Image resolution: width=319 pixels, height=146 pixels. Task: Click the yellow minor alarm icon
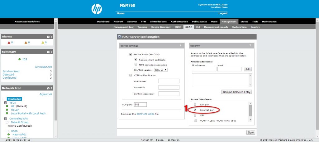pyautogui.click(x=43, y=42)
